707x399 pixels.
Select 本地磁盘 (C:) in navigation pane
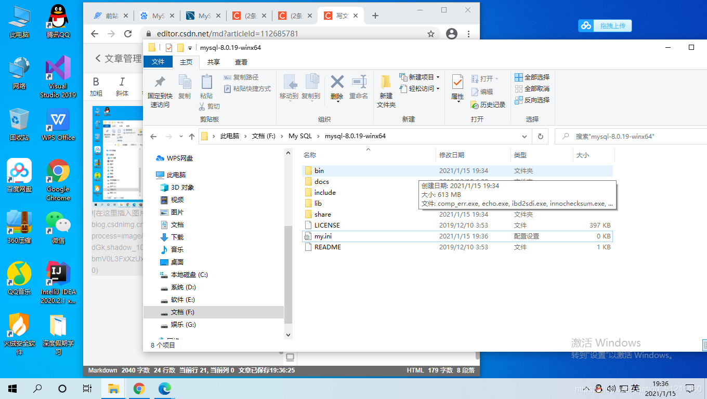189,274
